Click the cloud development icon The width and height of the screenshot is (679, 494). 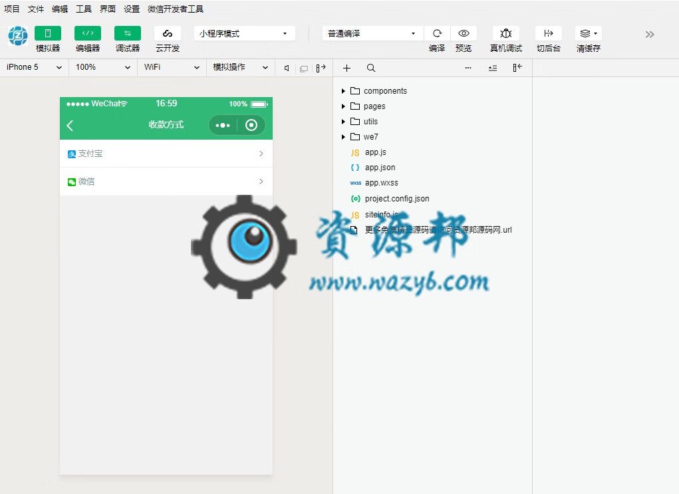pos(167,33)
